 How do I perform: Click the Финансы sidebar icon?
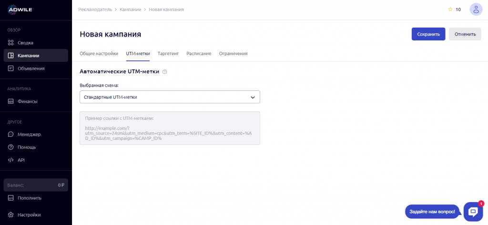click(x=11, y=101)
